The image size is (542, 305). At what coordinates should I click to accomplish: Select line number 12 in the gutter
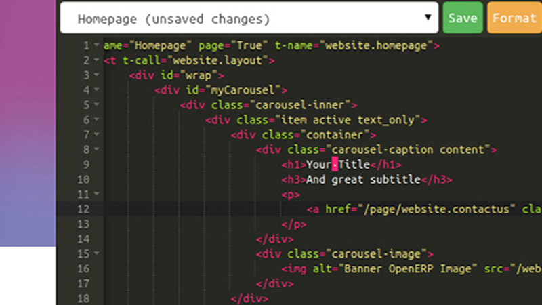click(83, 209)
